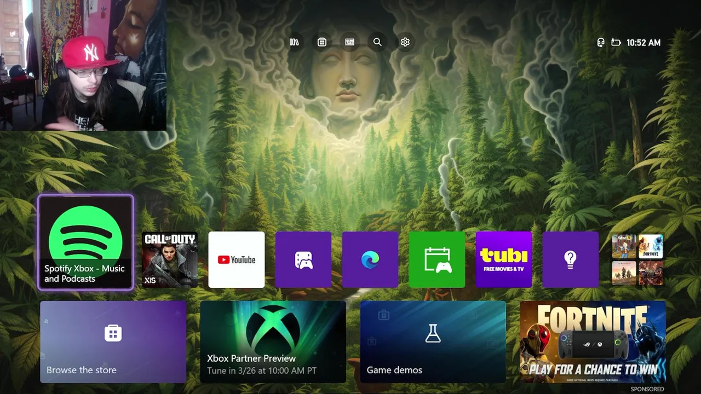Select the headset status icon
The width and height of the screenshot is (701, 394).
(601, 43)
